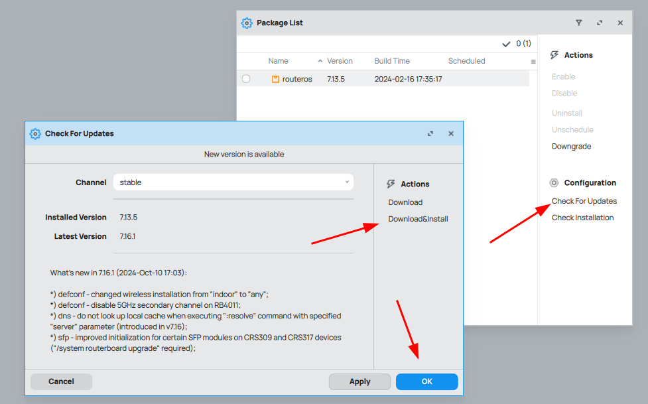648x404 pixels.
Task: Open the column list menu icon
Action: coord(533,62)
